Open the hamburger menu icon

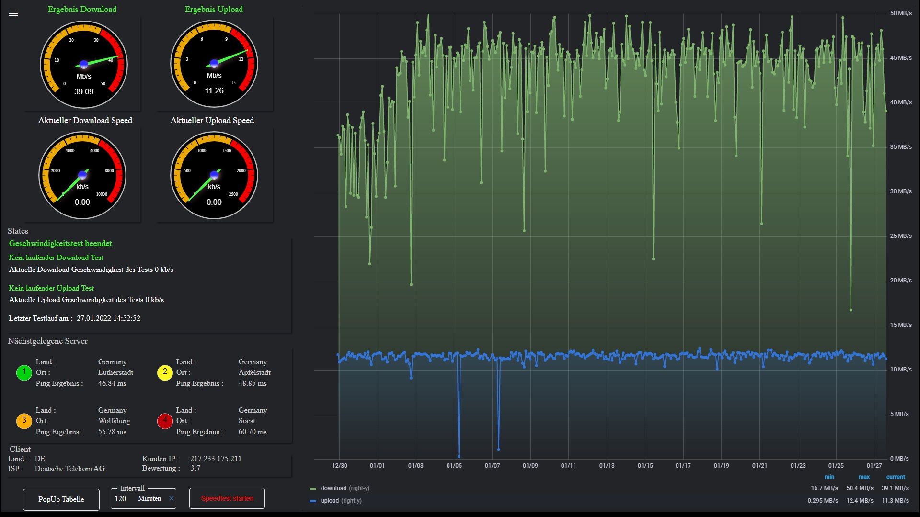point(13,13)
